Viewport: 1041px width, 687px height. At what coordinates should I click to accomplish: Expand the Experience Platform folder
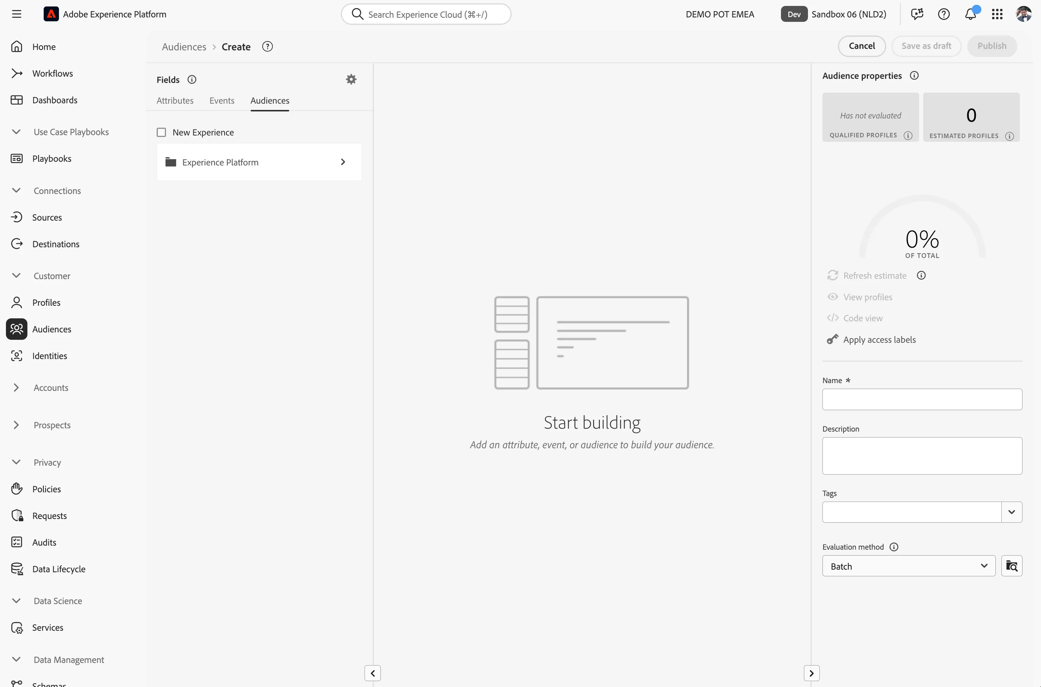tap(259, 162)
